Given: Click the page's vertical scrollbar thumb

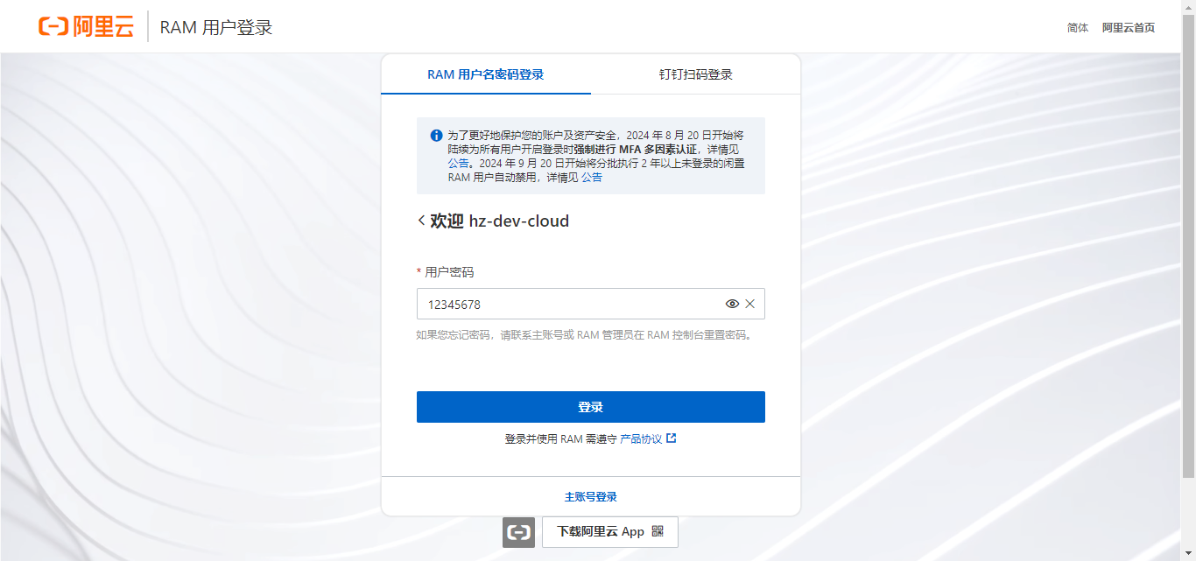Looking at the screenshot, I should click(1189, 247).
